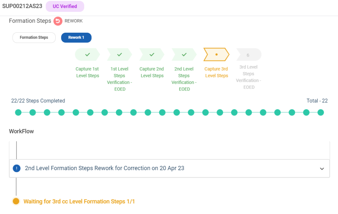Click the orange waiting status dot
338x214 pixels.
[16, 201]
